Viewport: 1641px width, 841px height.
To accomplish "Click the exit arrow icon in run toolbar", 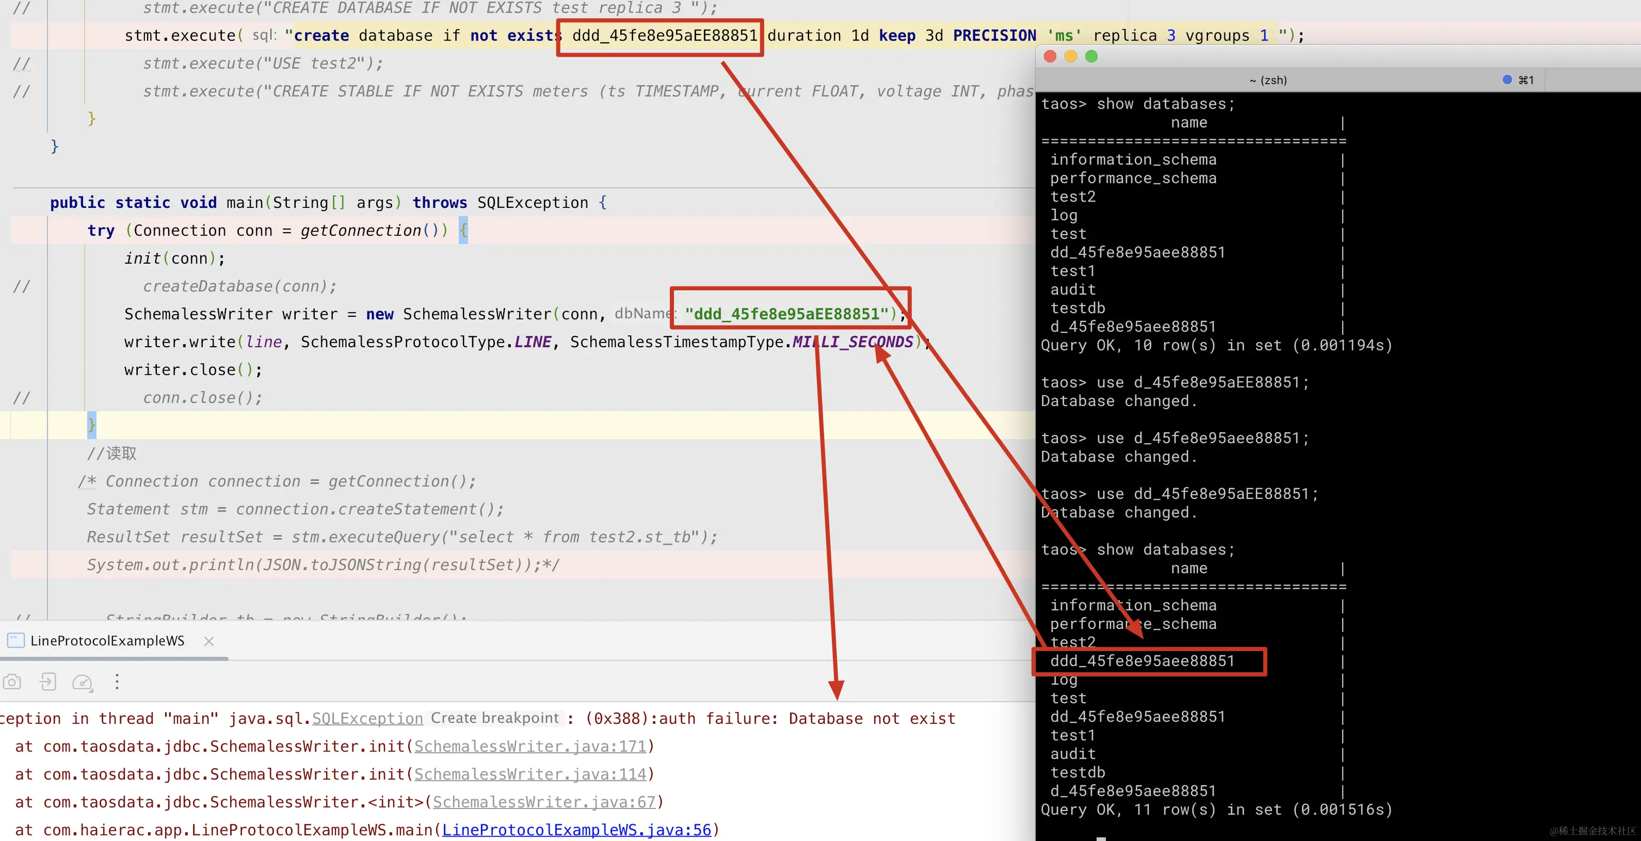I will pos(48,683).
